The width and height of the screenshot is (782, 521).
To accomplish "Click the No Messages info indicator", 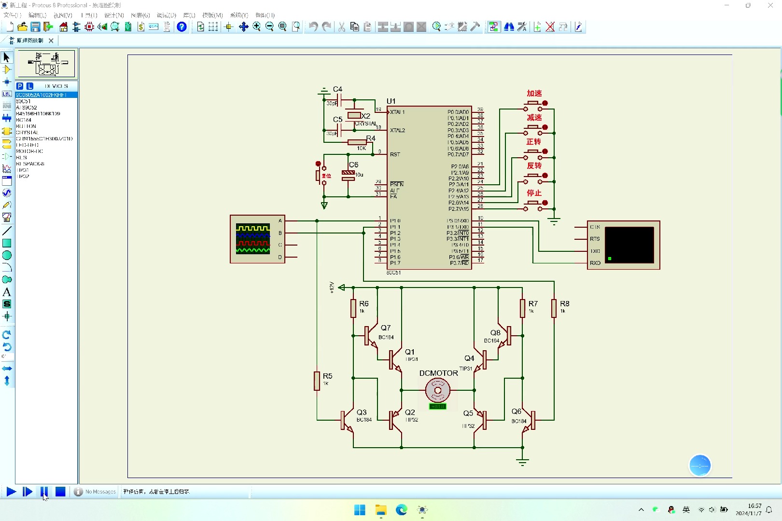I will tap(95, 492).
